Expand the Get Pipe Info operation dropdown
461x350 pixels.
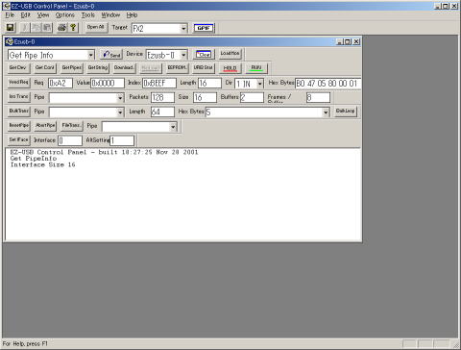(x=91, y=55)
